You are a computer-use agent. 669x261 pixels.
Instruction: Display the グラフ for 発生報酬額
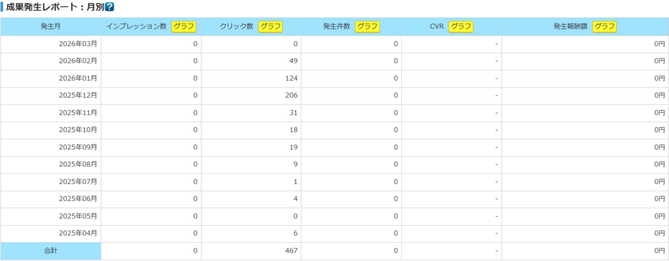click(x=605, y=27)
